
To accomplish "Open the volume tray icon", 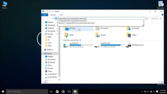I will click(x=148, y=92).
